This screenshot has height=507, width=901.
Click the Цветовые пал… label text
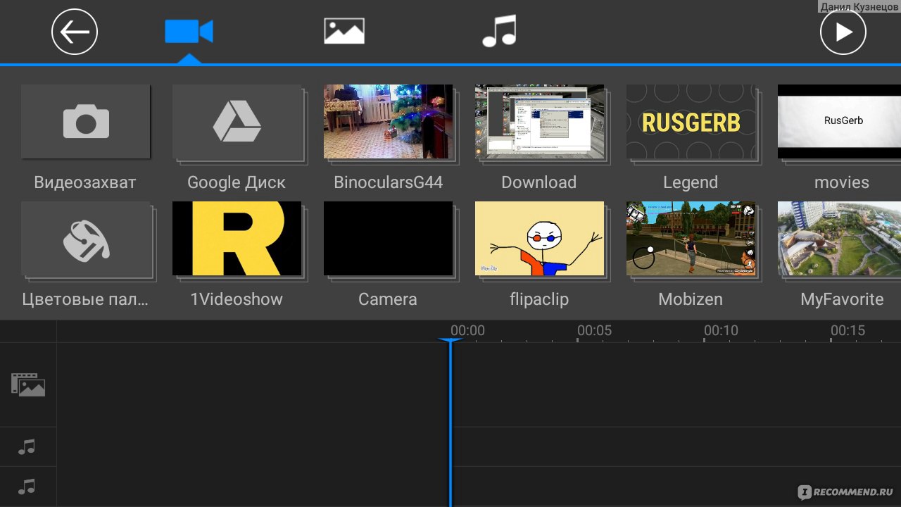86,299
